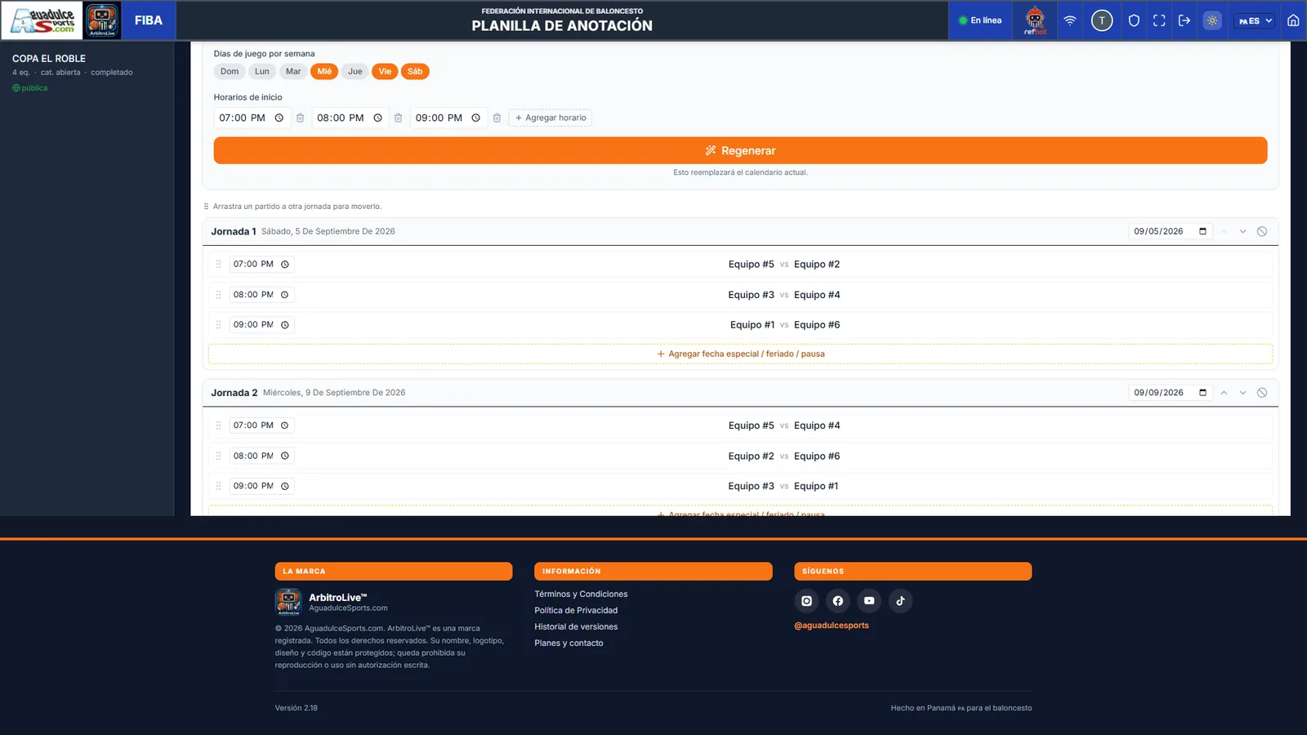
Task: Open the ES language dropdown
Action: [1256, 20]
